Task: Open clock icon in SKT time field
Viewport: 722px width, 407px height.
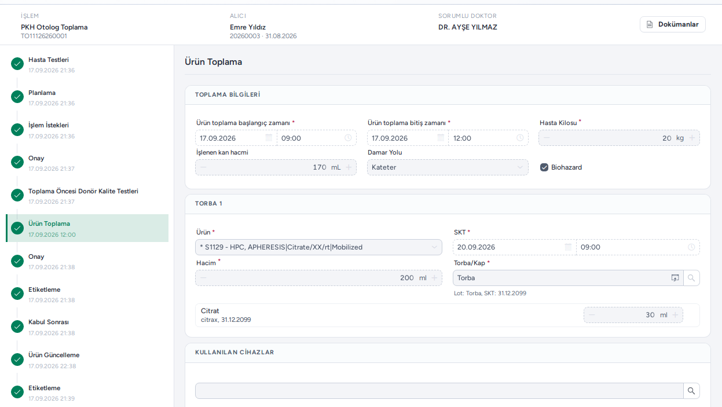Action: pos(691,247)
